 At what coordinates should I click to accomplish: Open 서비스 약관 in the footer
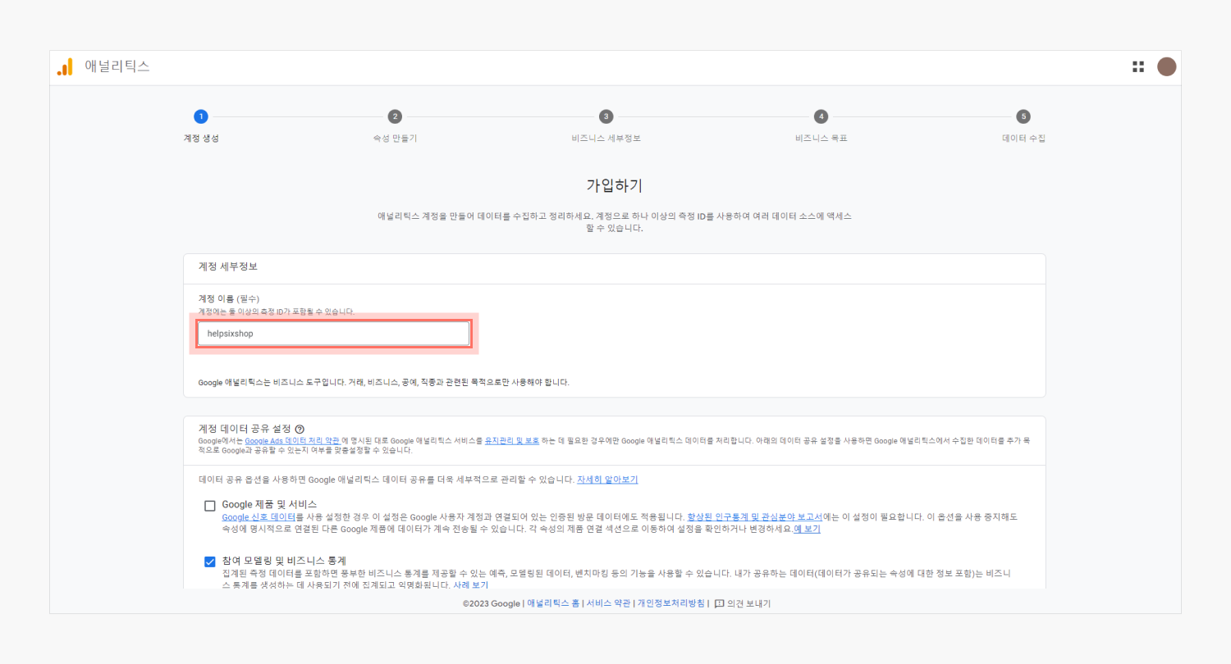click(x=609, y=603)
